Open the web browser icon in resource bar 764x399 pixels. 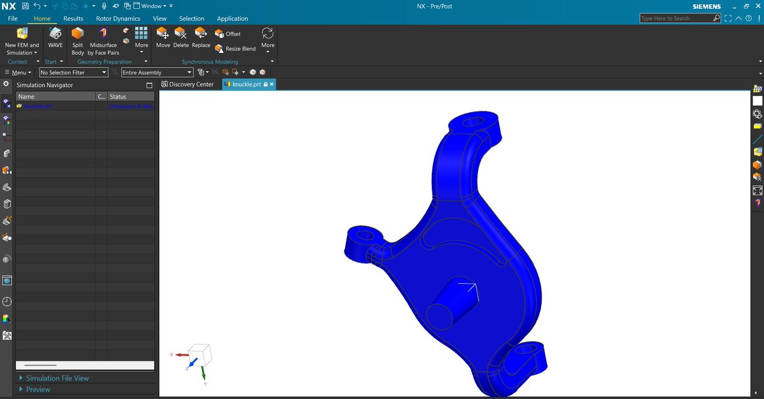pos(6,280)
